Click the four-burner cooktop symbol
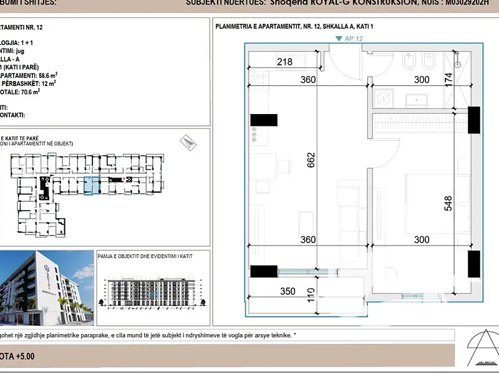The image size is (499, 374). 258,80
